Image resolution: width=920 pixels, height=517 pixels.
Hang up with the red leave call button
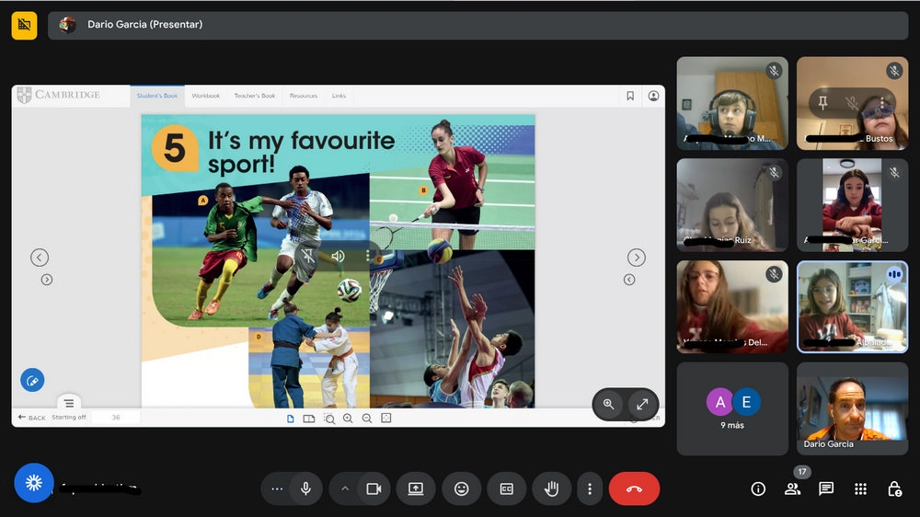tap(634, 488)
